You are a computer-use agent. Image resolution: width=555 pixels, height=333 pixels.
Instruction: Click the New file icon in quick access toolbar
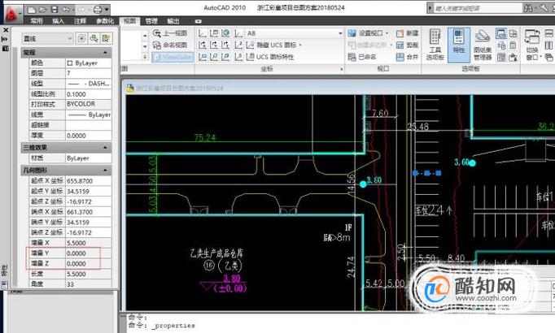32,10
